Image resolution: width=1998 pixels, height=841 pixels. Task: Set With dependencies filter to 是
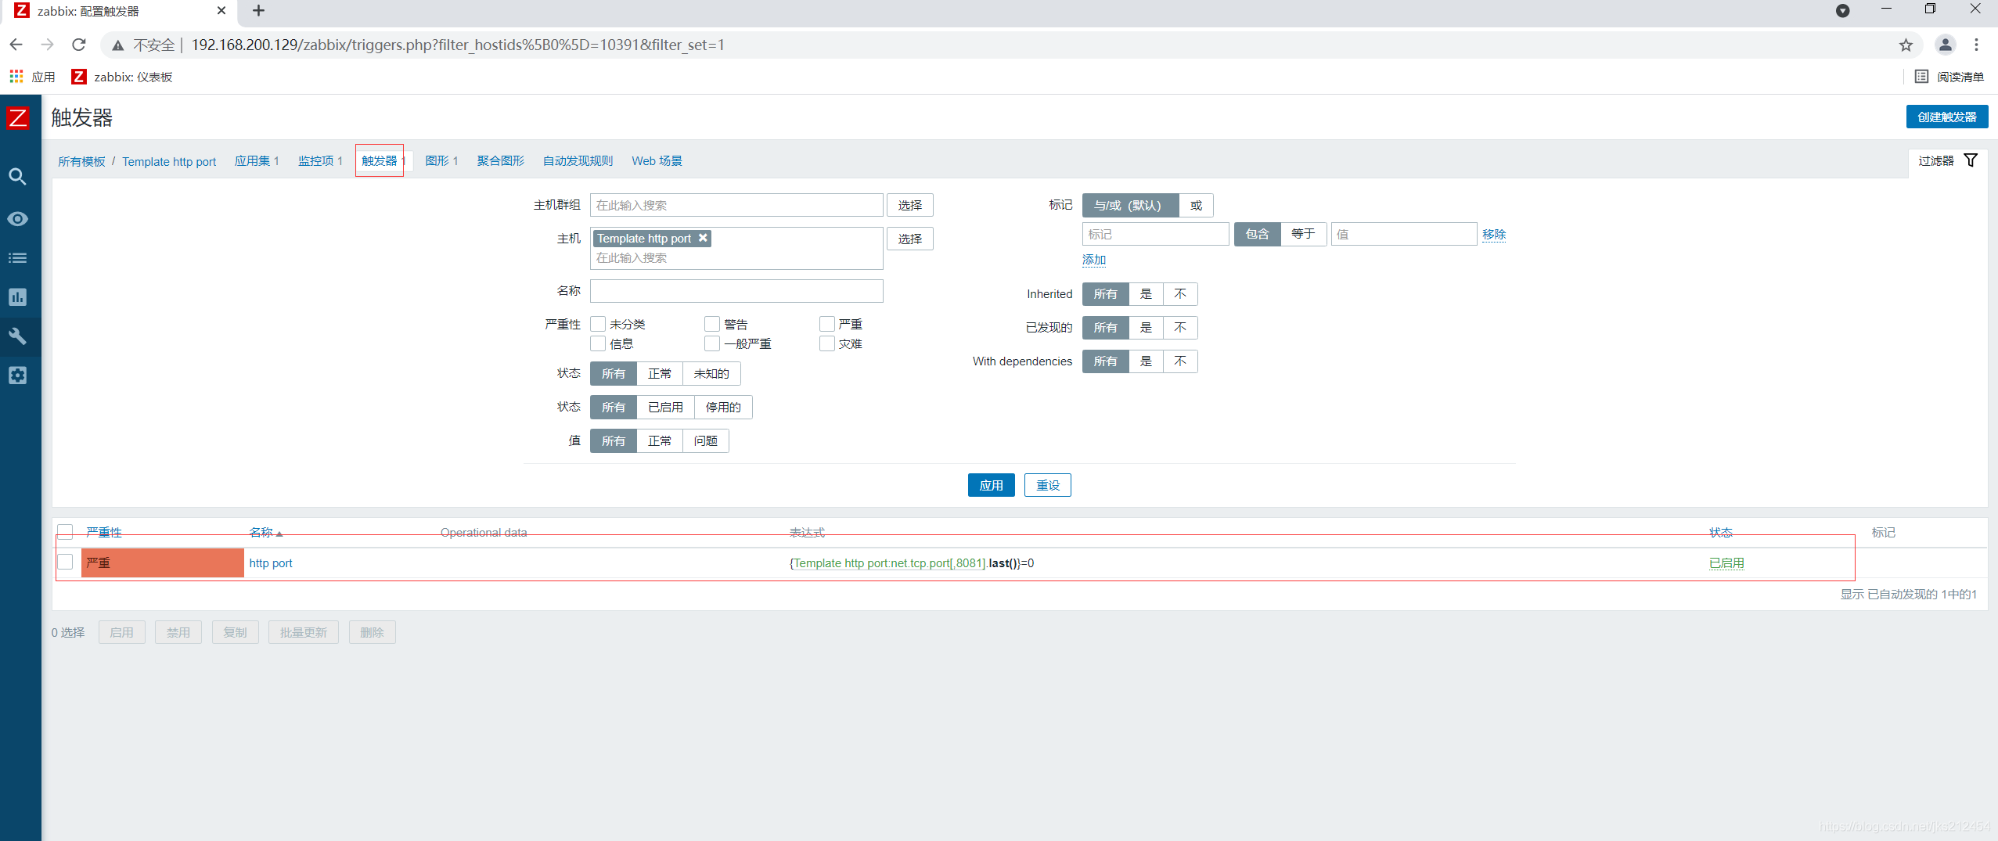(x=1146, y=361)
